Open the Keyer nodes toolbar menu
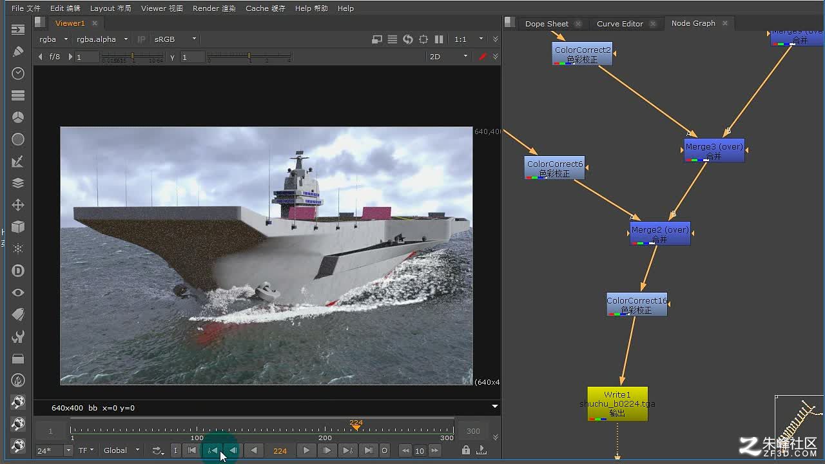The image size is (825, 464). point(18,161)
